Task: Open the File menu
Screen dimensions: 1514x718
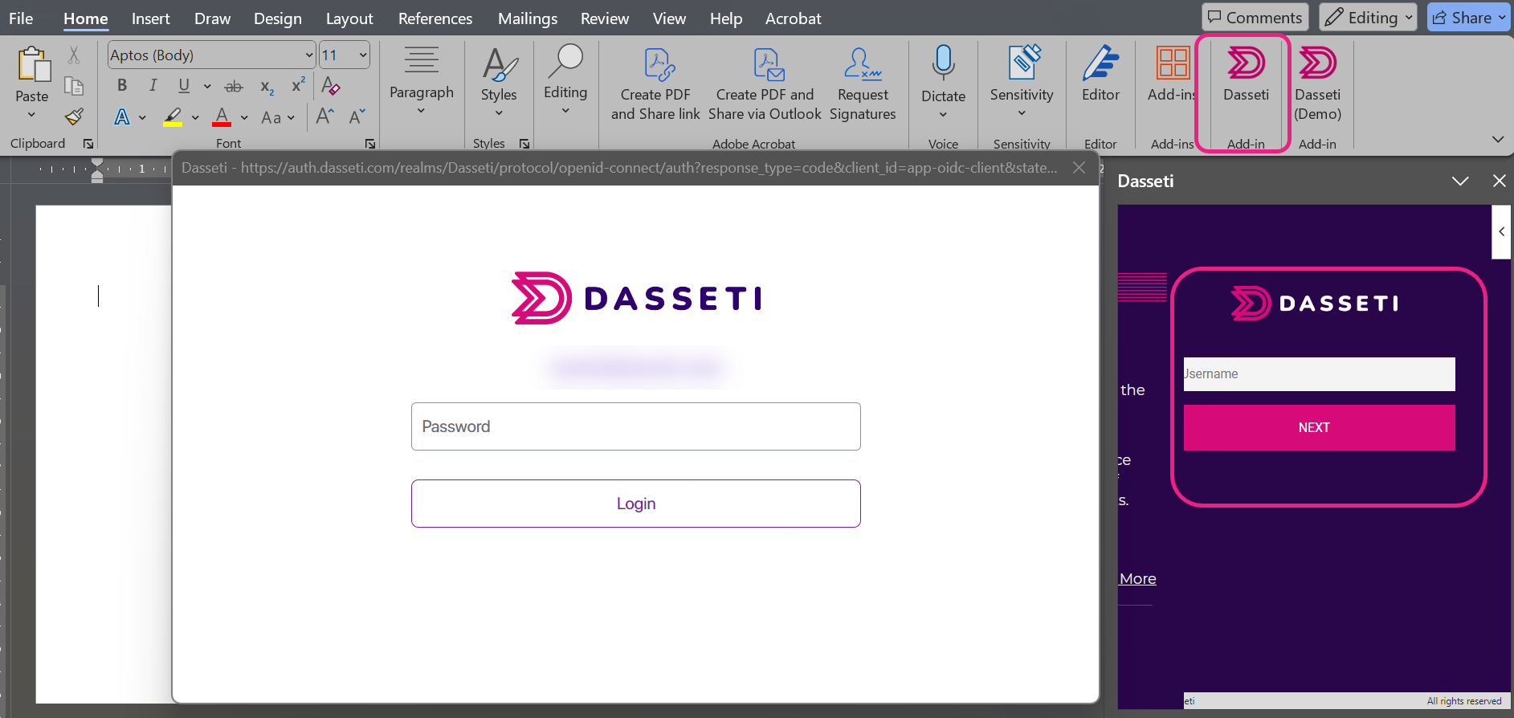Action: pyautogui.click(x=21, y=18)
